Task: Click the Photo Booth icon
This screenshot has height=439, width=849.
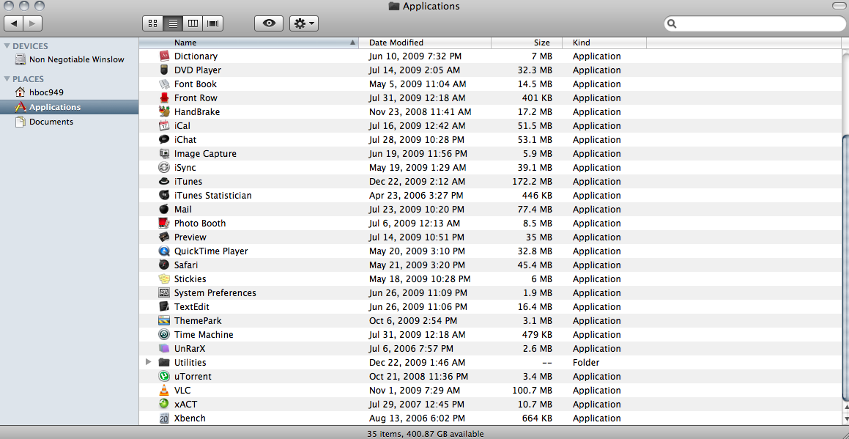Action: [x=165, y=224]
